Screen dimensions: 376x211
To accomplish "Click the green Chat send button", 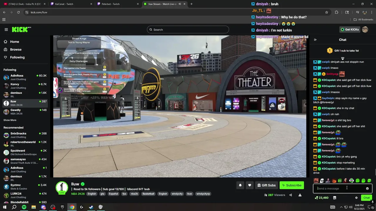I will click(367, 198).
